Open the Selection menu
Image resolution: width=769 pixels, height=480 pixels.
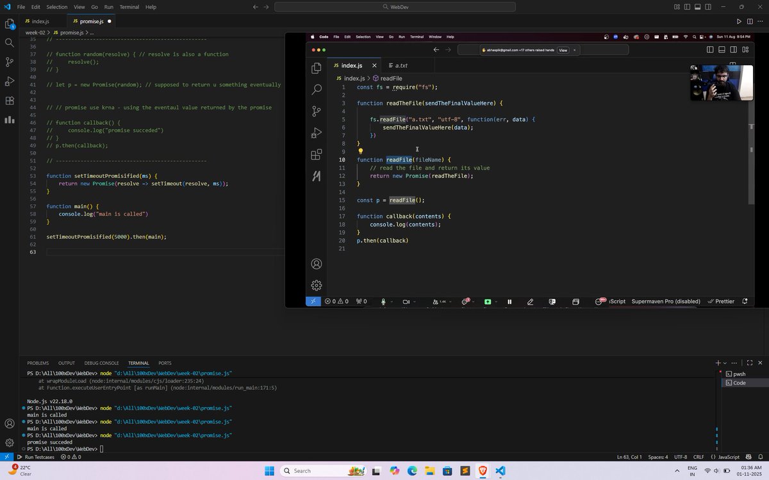(56, 6)
